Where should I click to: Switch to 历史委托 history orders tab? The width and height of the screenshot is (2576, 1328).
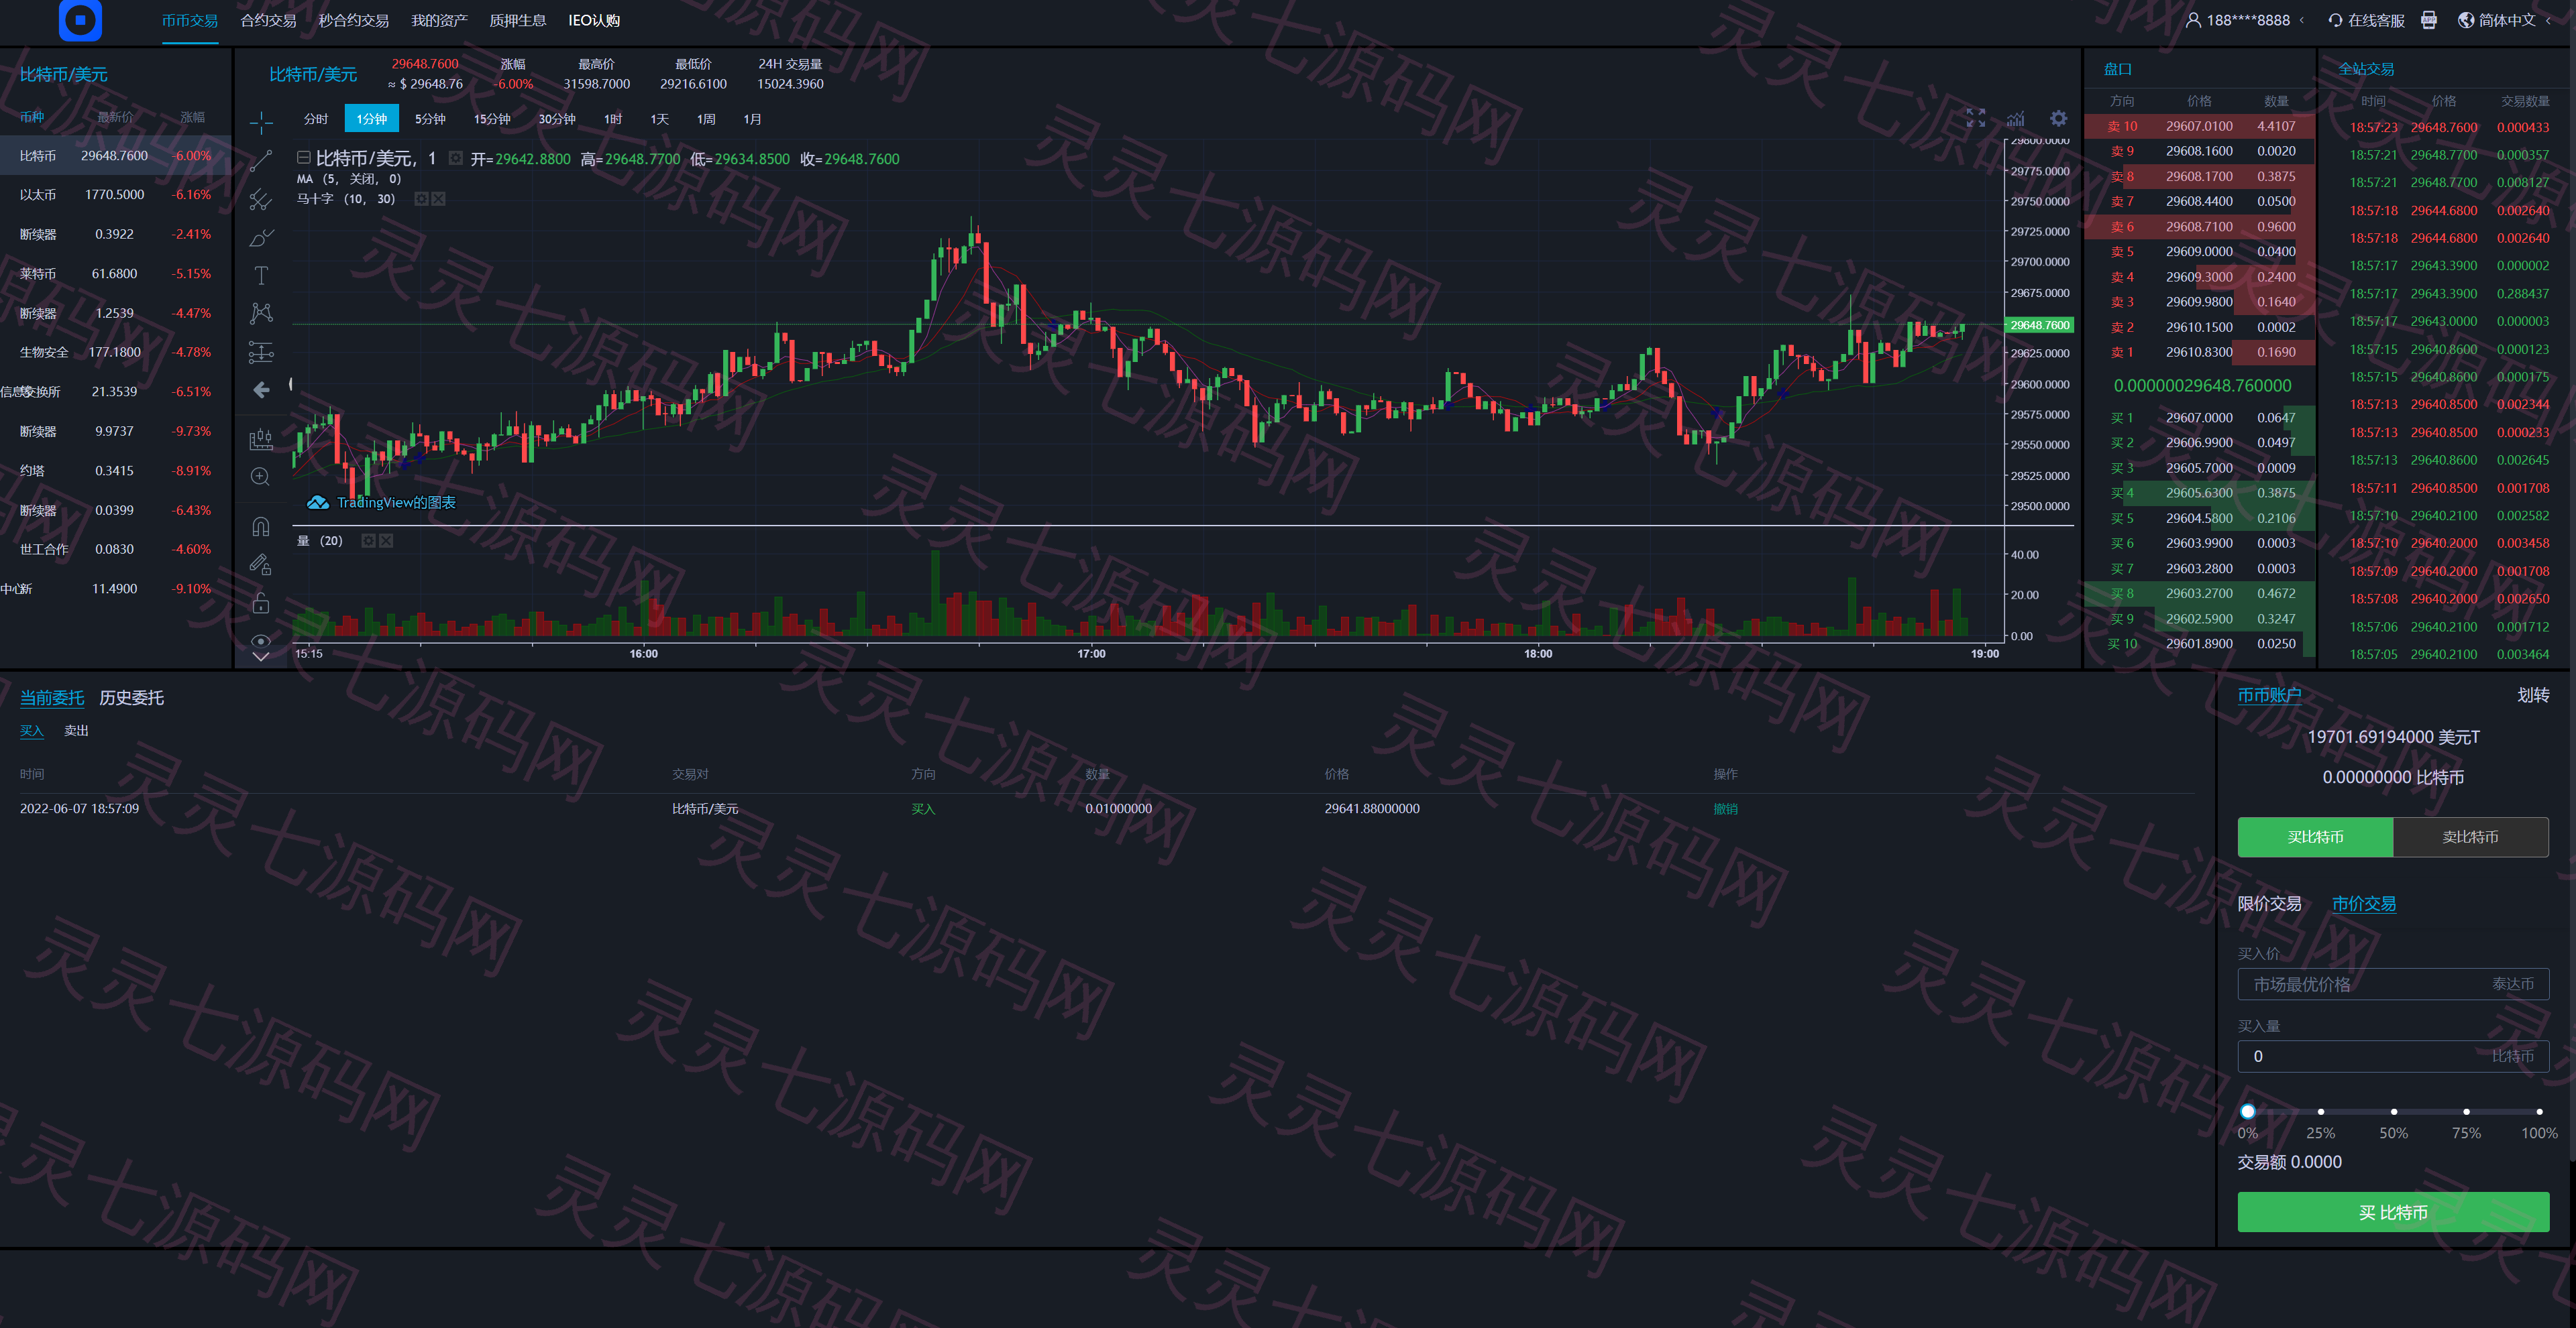pyautogui.click(x=131, y=697)
